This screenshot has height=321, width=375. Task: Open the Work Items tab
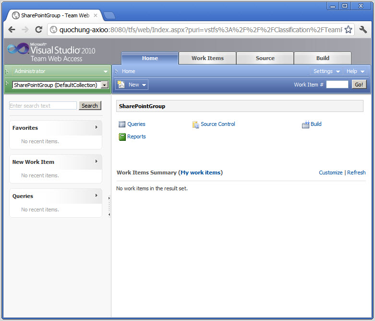click(207, 58)
